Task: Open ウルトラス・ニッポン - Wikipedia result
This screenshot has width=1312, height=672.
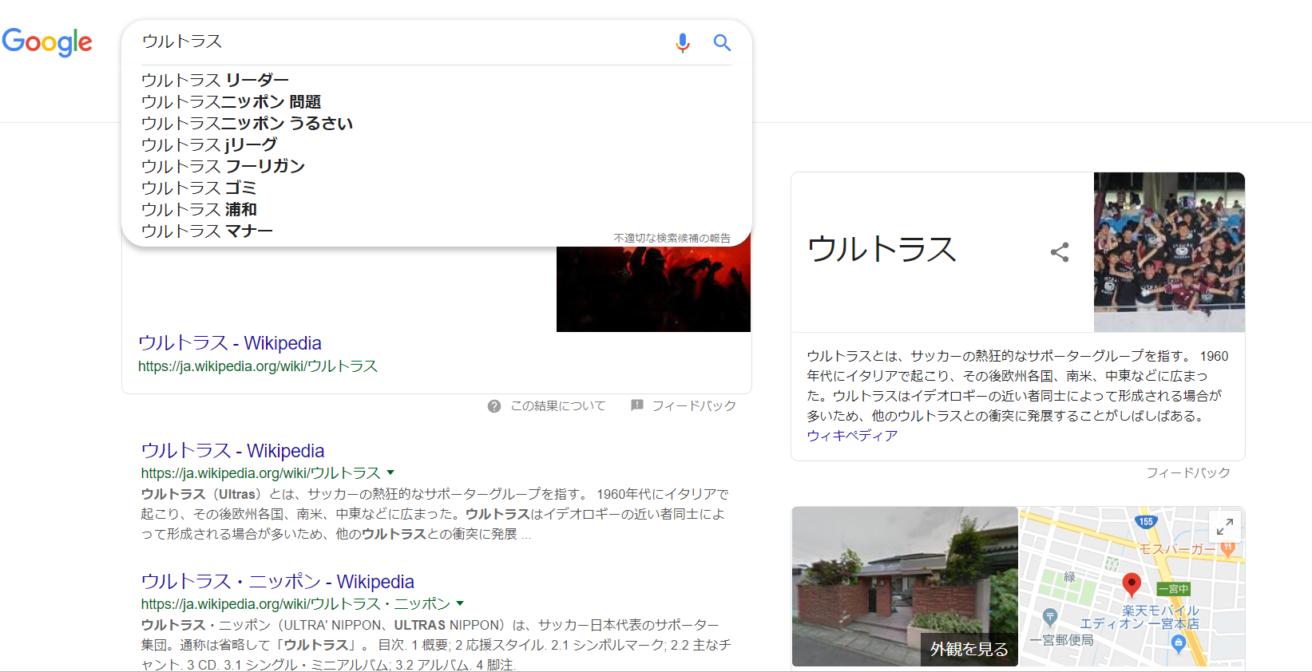Action: point(278,582)
